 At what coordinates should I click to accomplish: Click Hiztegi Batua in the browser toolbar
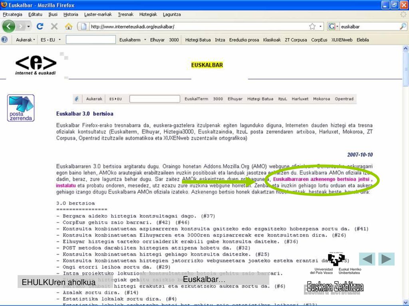point(198,40)
